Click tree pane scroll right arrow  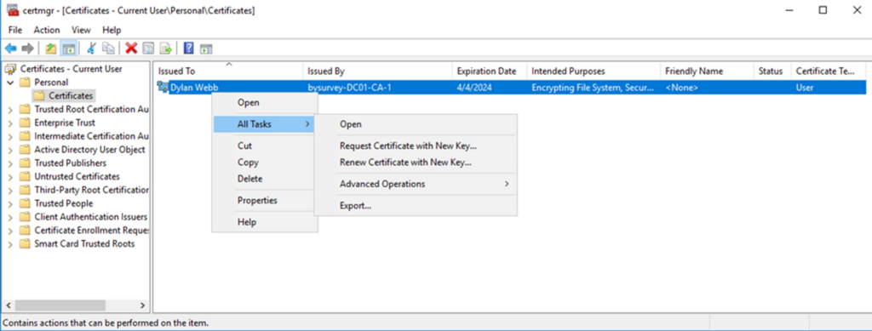click(x=142, y=305)
